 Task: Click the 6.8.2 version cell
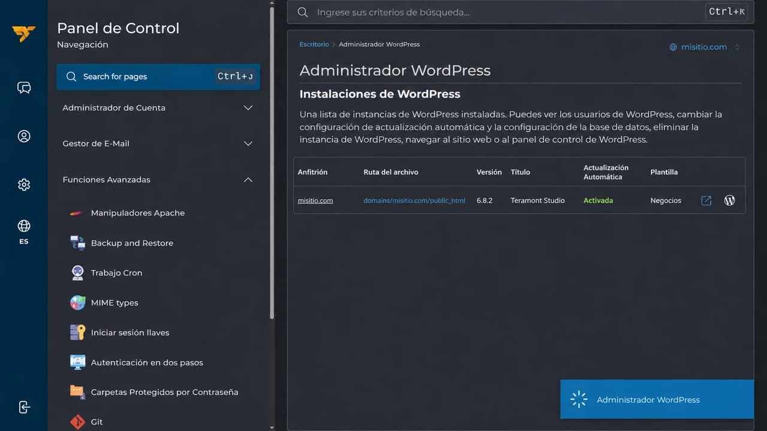click(x=485, y=201)
